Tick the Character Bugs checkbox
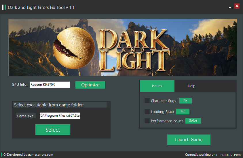Screen dimensions: 243x158 pos(147,101)
